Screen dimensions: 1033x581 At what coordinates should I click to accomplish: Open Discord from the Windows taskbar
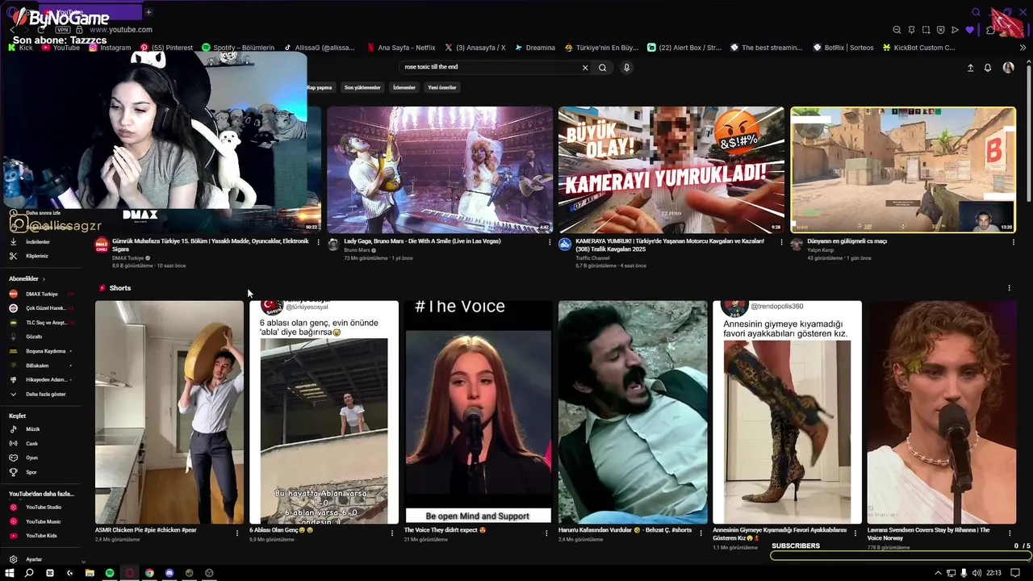point(169,573)
